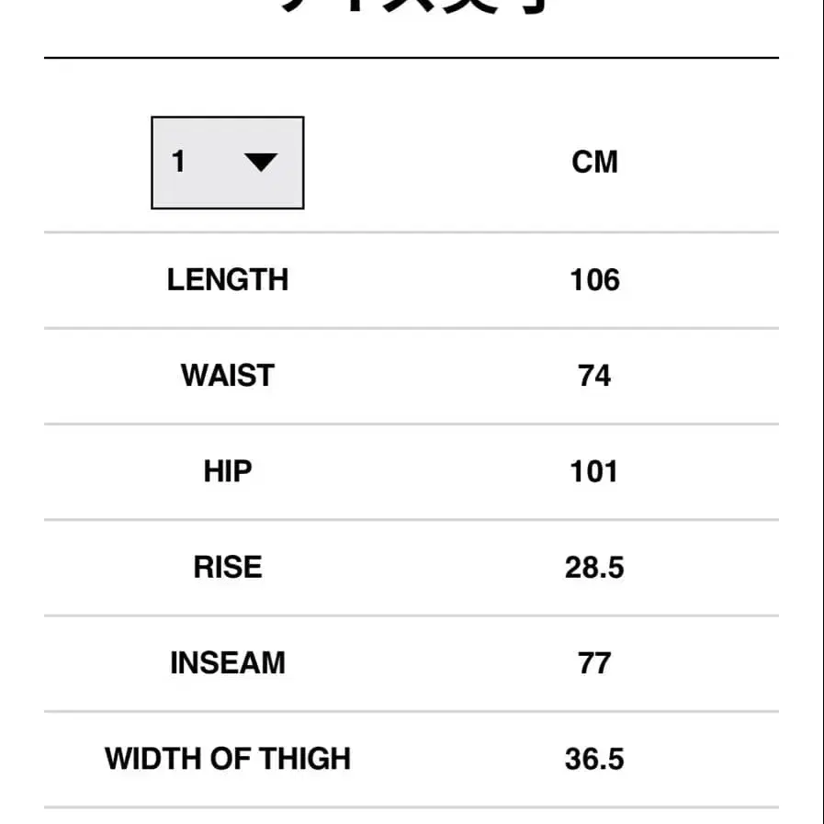Screen dimensions: 824x824
Task: Click the WAIST row label
Action: pyautogui.click(x=228, y=376)
